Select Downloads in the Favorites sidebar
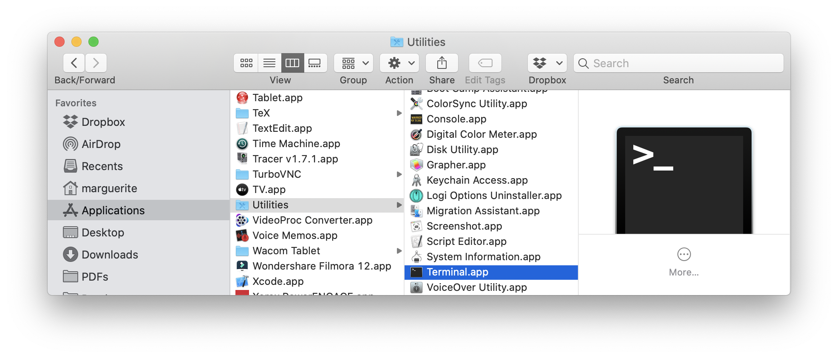Image resolution: width=838 pixels, height=358 pixels. tap(110, 255)
